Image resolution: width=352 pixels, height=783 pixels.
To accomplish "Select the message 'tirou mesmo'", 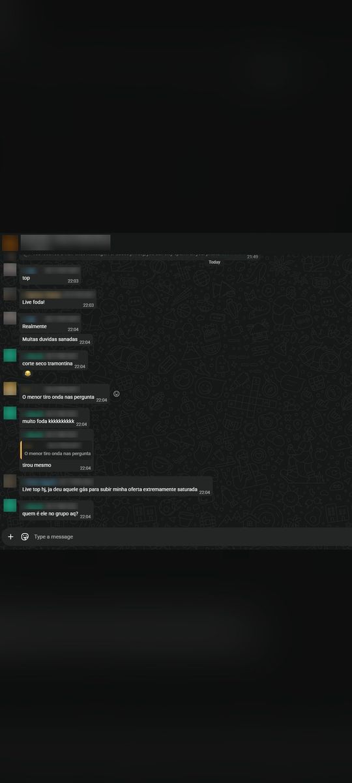I will click(x=37, y=465).
